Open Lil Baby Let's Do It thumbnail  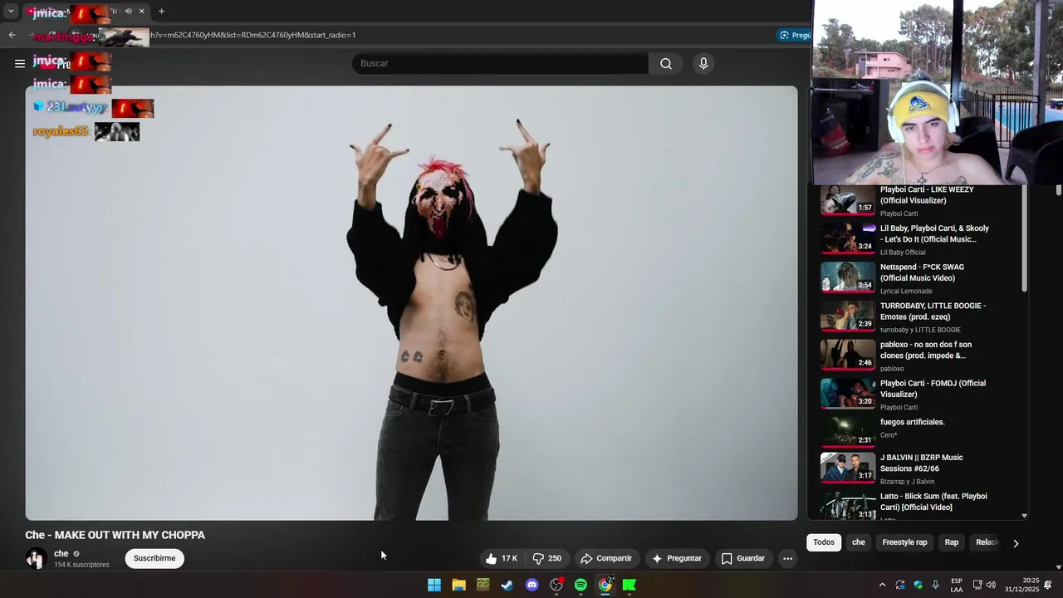click(848, 238)
